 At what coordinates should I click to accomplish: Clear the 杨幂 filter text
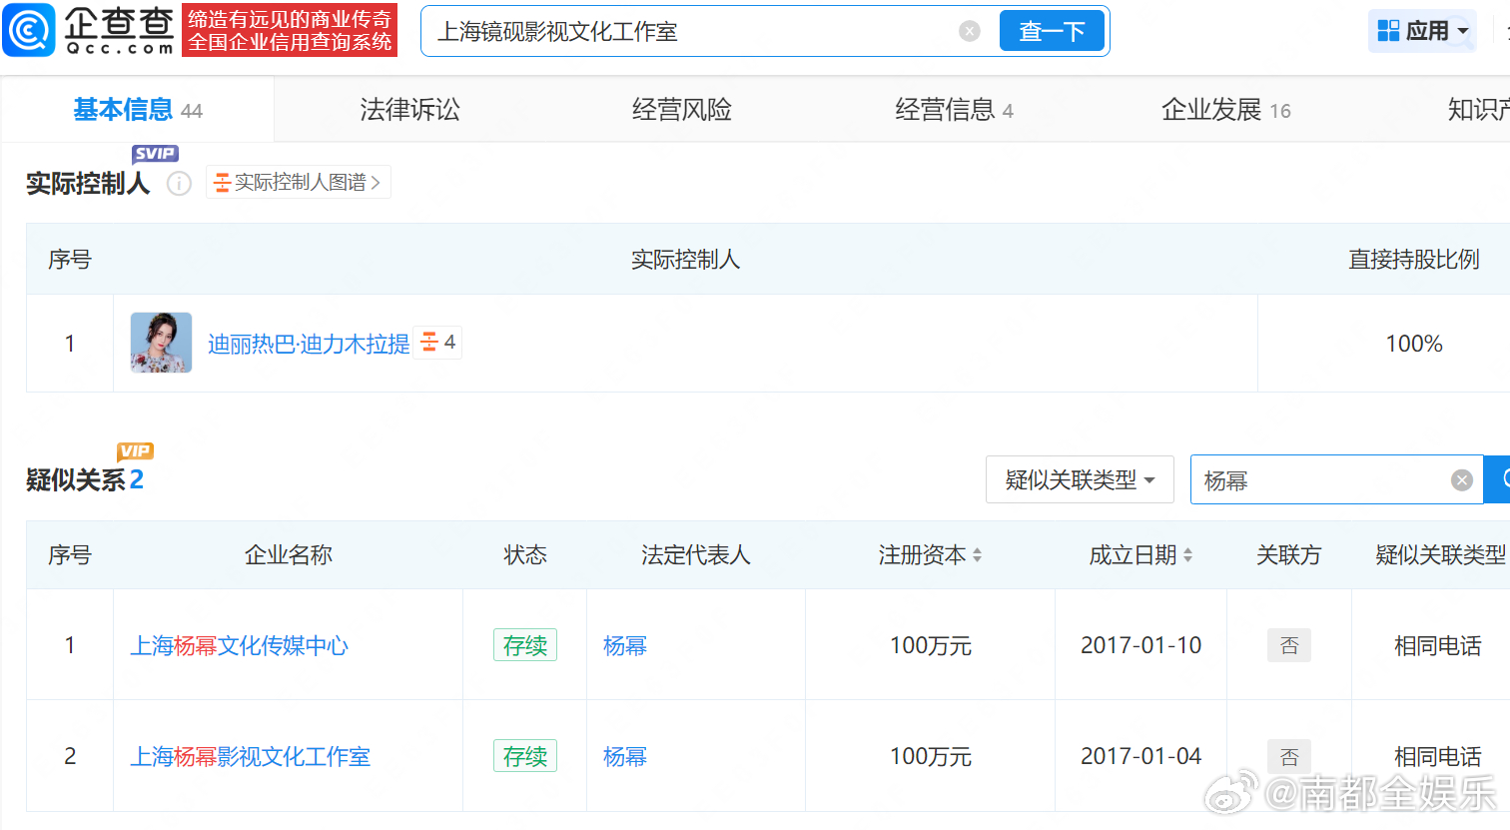1462,480
